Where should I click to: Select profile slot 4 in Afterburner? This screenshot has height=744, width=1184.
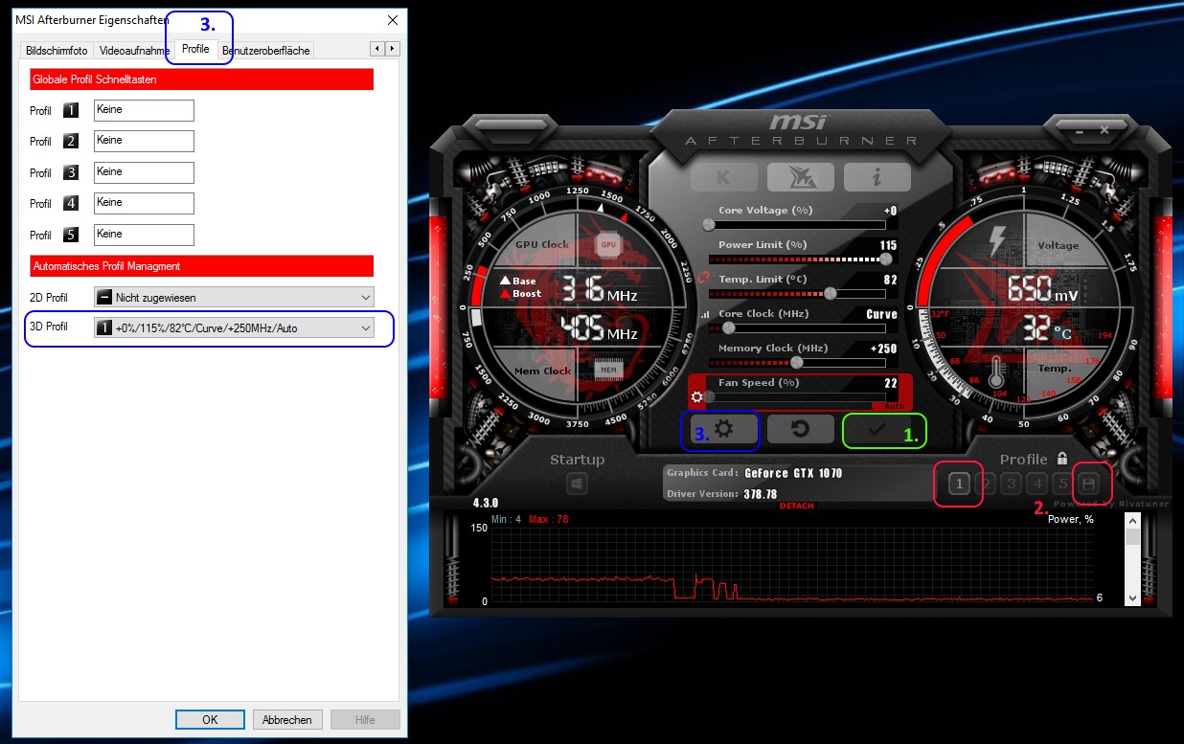pyautogui.click(x=1037, y=484)
